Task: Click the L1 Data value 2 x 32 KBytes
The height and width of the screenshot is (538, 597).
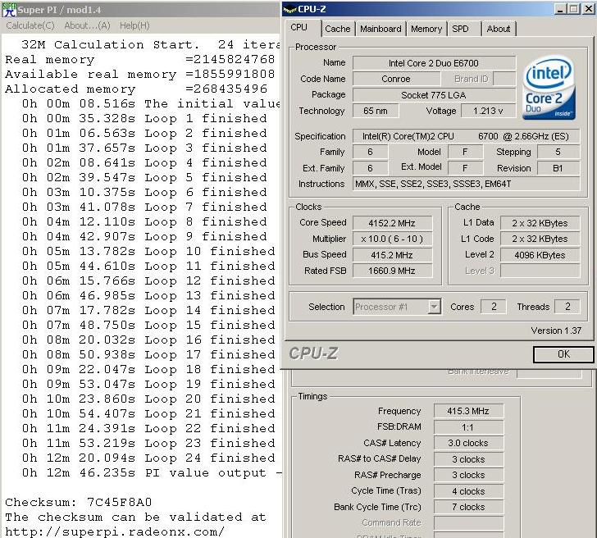Action: click(540, 223)
